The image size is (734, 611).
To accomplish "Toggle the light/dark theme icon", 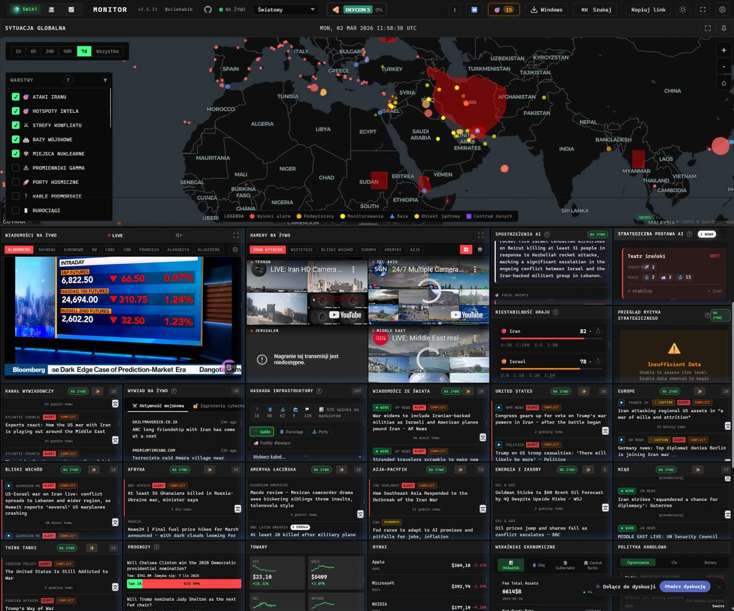I will (x=683, y=10).
